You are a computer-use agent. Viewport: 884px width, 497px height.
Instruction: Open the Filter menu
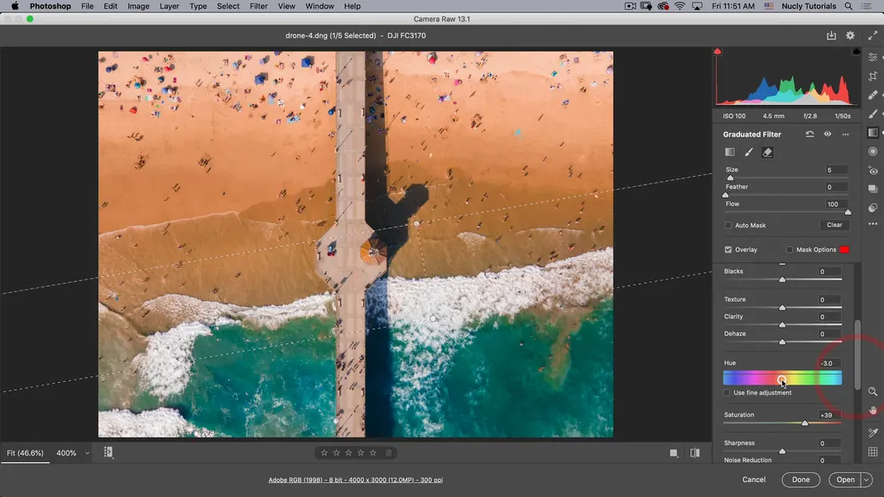(x=258, y=6)
